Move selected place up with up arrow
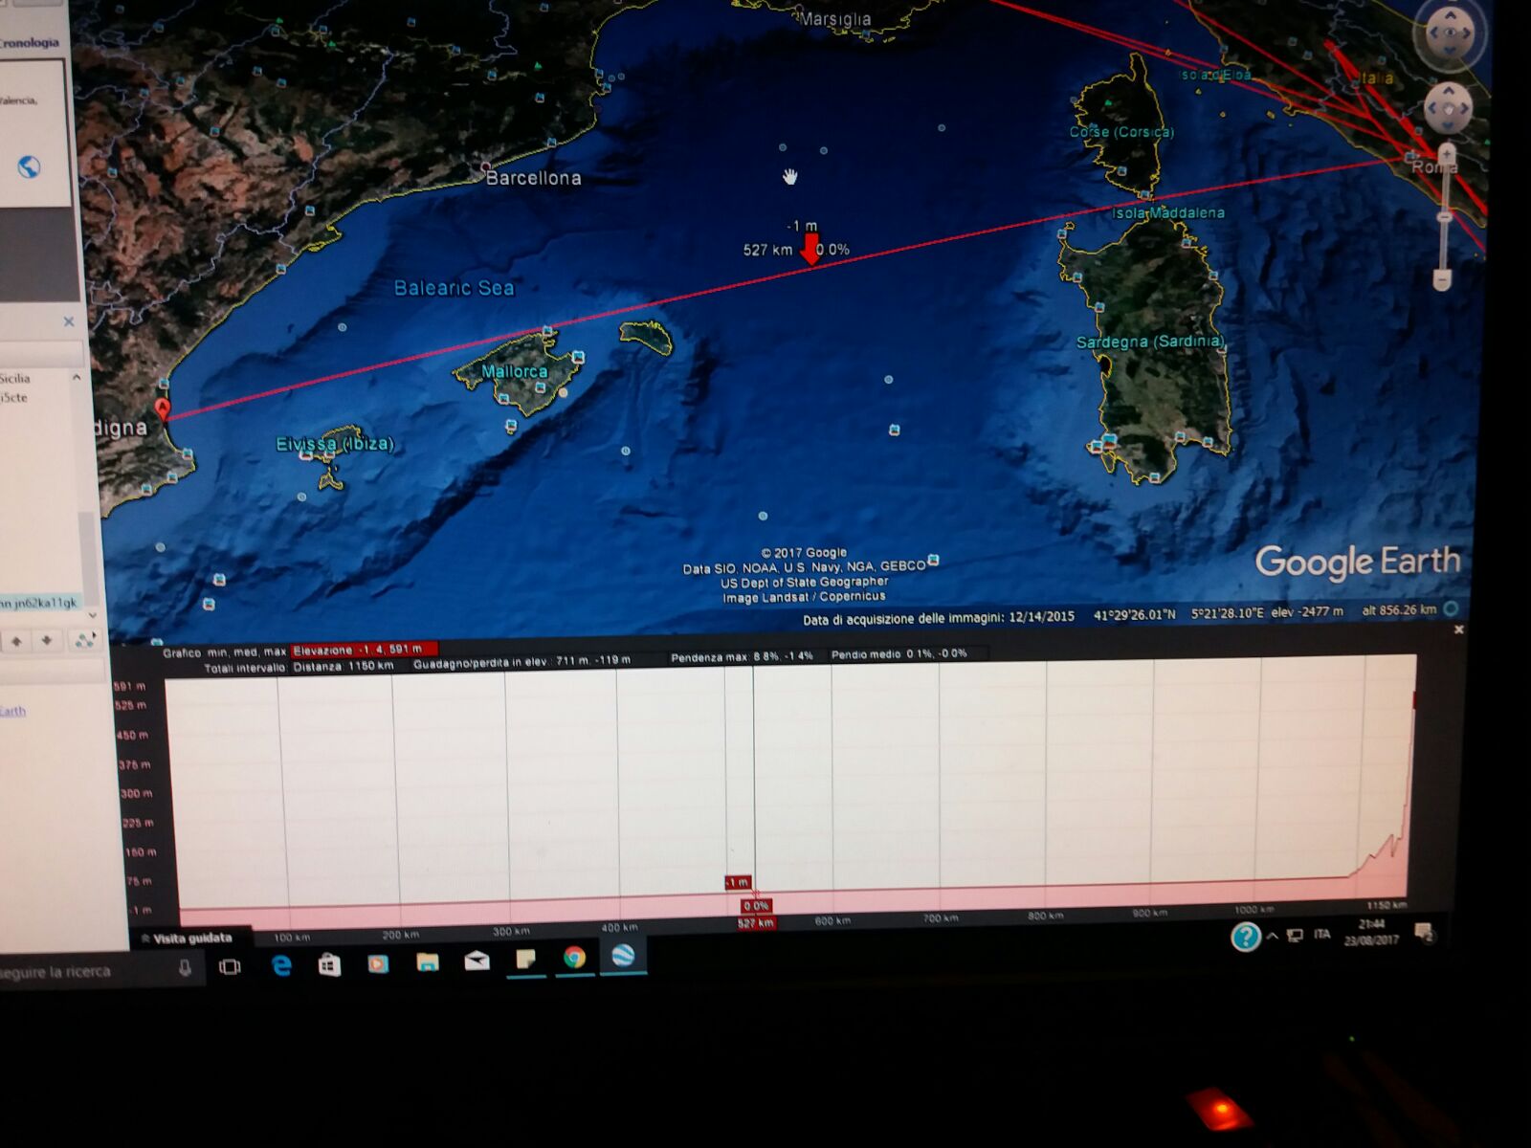Image resolution: width=1531 pixels, height=1148 pixels. click(17, 641)
